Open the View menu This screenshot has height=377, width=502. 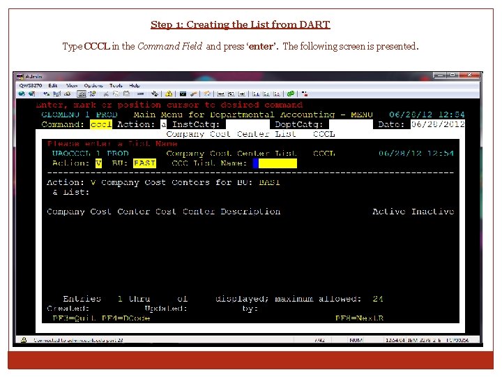(x=72, y=86)
